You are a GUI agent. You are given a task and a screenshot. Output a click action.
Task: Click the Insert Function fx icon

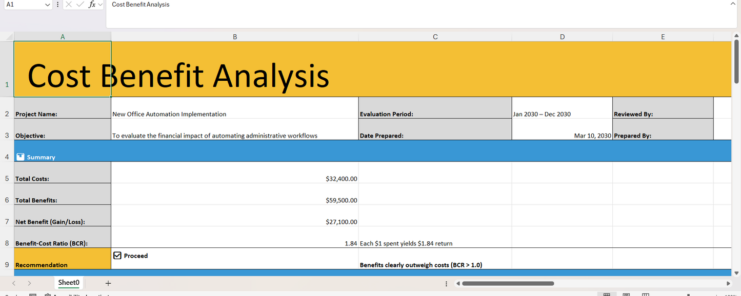click(92, 5)
